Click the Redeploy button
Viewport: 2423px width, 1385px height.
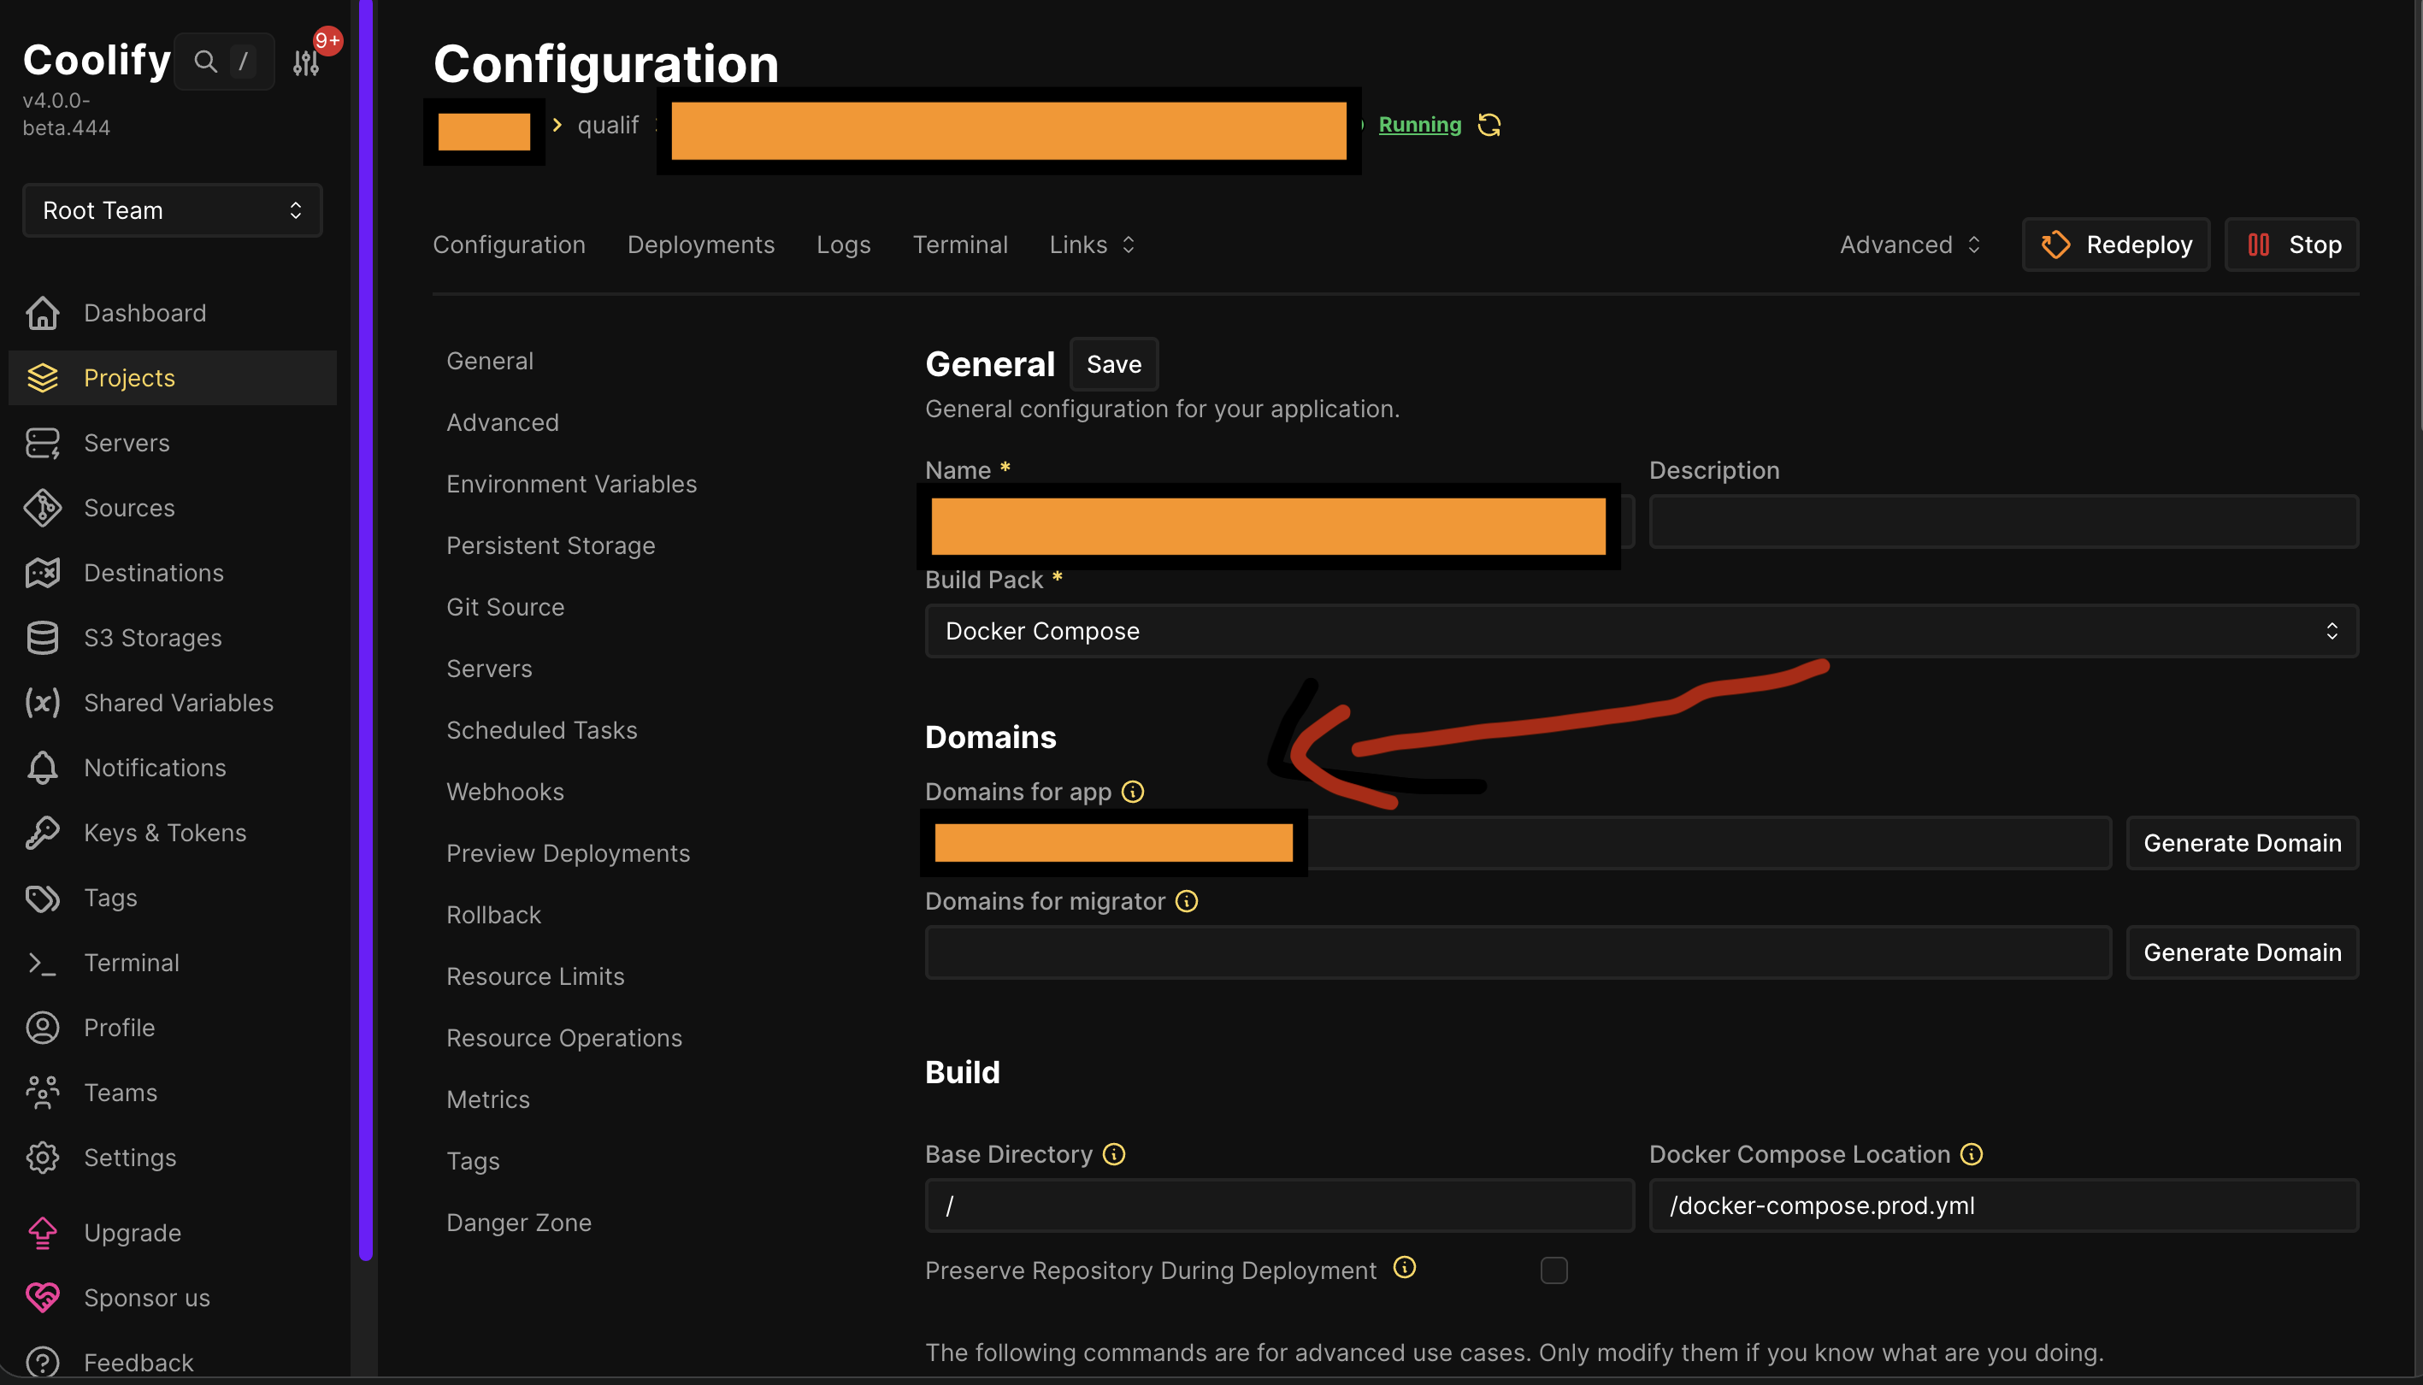point(2114,245)
